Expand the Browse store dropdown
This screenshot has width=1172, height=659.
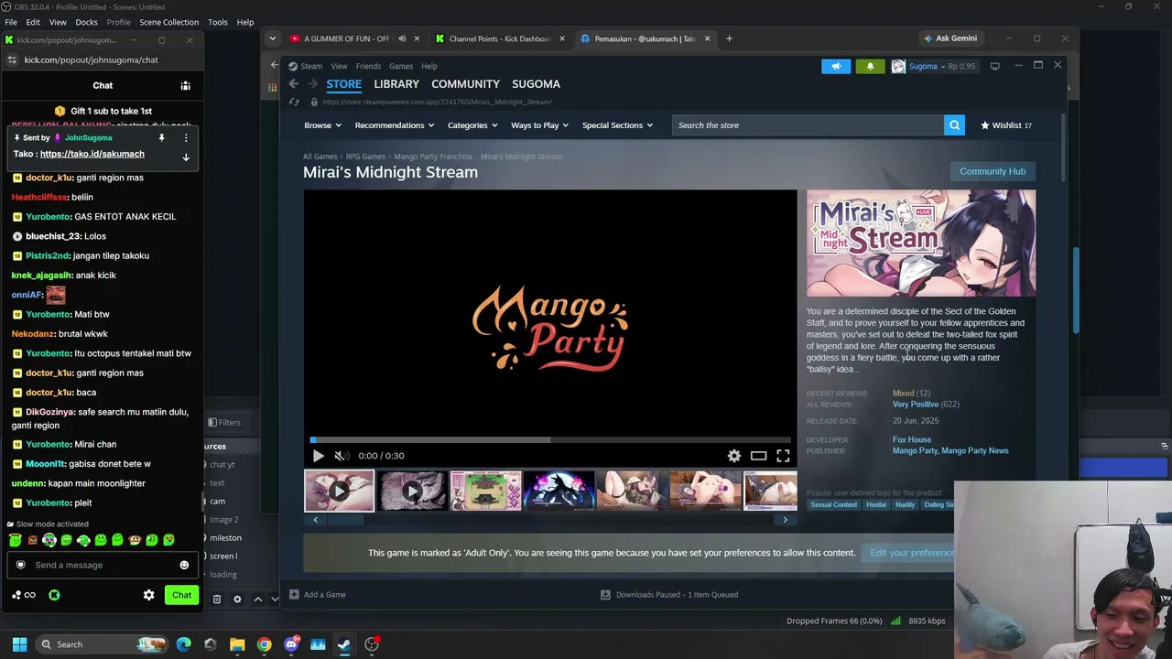click(322, 125)
